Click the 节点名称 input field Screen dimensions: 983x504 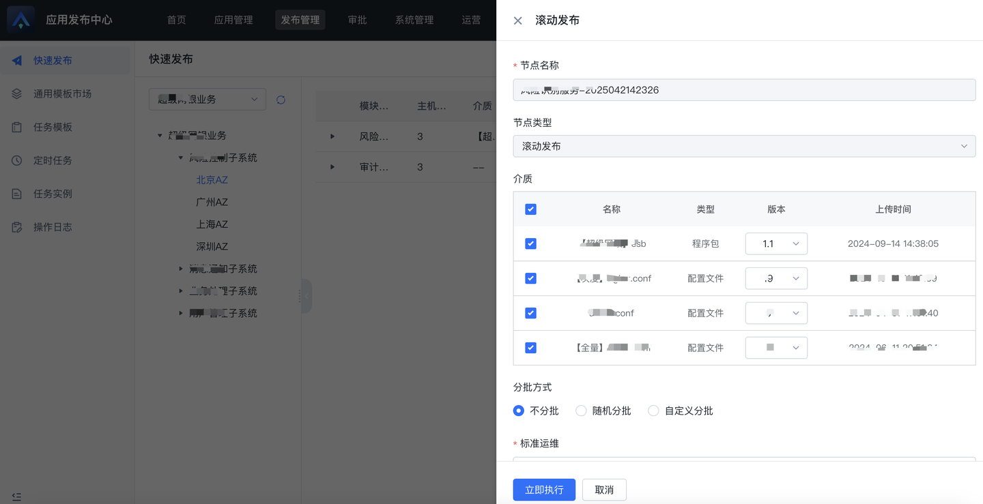tap(744, 90)
